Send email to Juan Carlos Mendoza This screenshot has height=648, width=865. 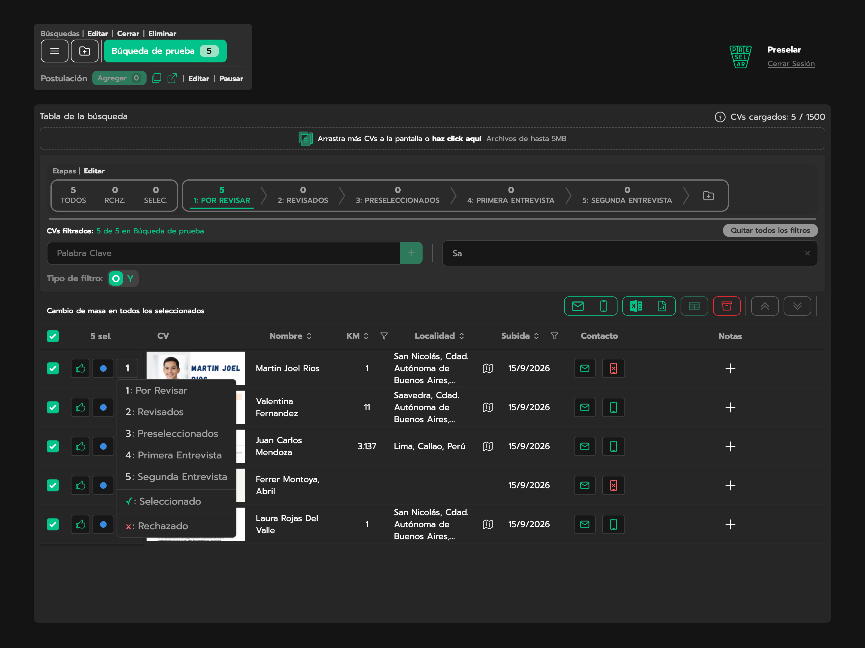point(584,446)
